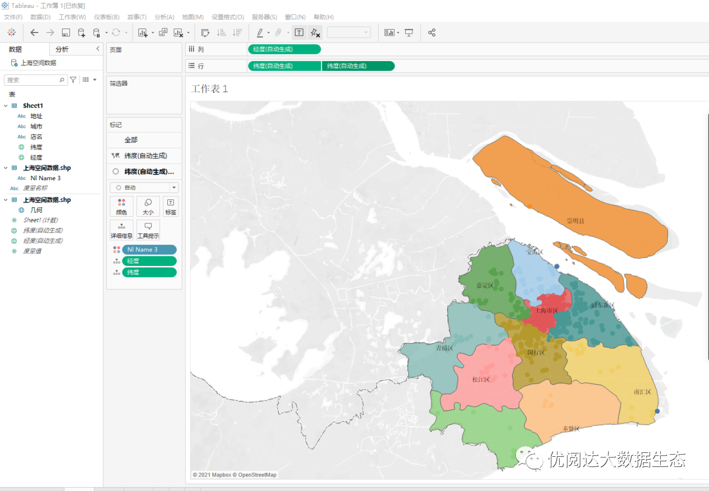The height and width of the screenshot is (491, 709).
Task: Select the 几何 geometry field
Action: click(36, 210)
